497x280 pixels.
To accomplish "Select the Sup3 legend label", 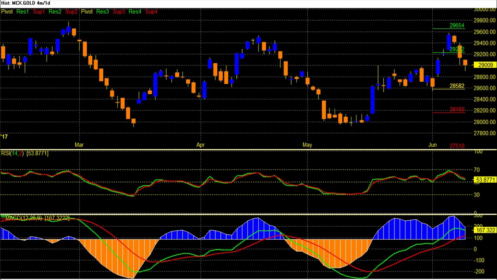I will click(x=119, y=12).
